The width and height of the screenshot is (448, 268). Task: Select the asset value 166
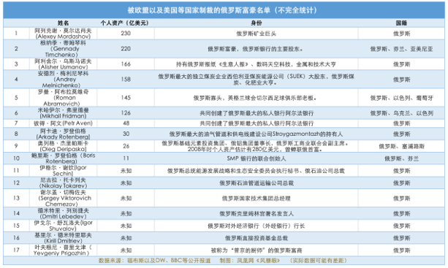126,64
